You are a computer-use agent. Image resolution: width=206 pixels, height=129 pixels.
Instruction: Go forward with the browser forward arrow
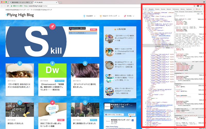tap(5, 6)
